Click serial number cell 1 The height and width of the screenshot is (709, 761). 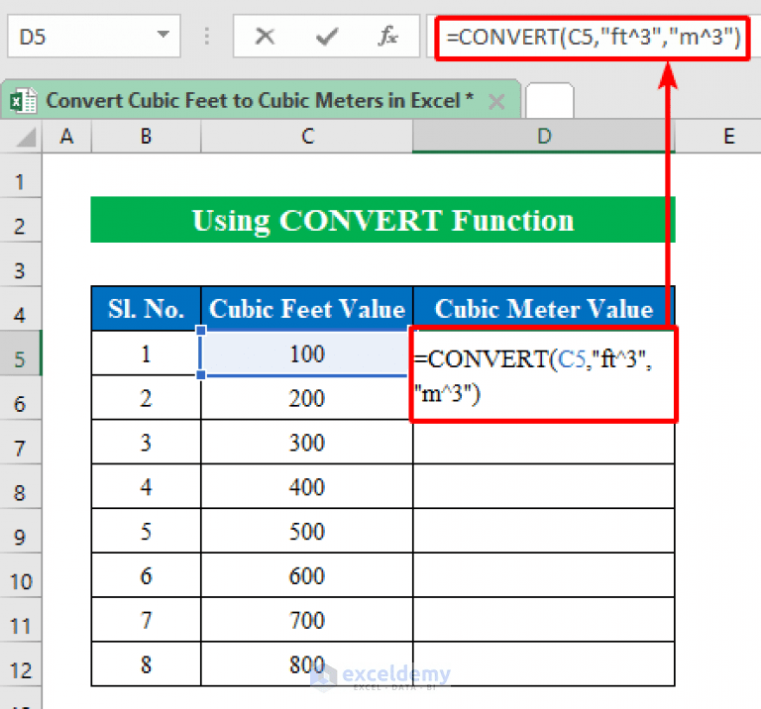146,354
